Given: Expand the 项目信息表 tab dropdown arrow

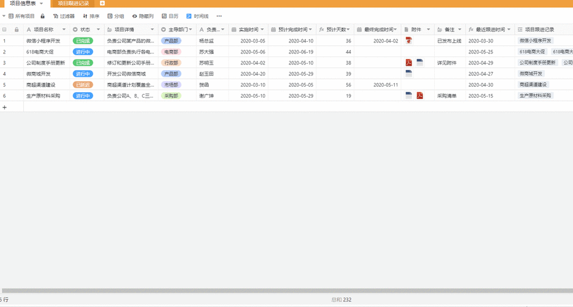Looking at the screenshot, I should pos(41,4).
